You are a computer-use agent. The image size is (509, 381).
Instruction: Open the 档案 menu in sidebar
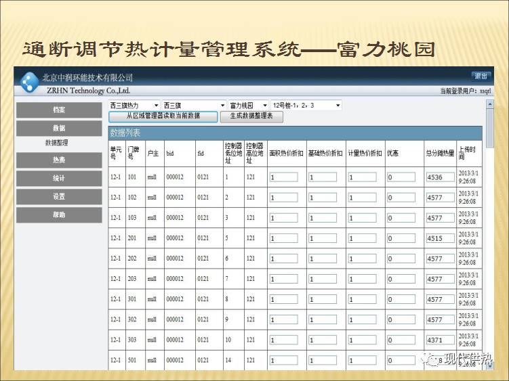click(x=59, y=110)
